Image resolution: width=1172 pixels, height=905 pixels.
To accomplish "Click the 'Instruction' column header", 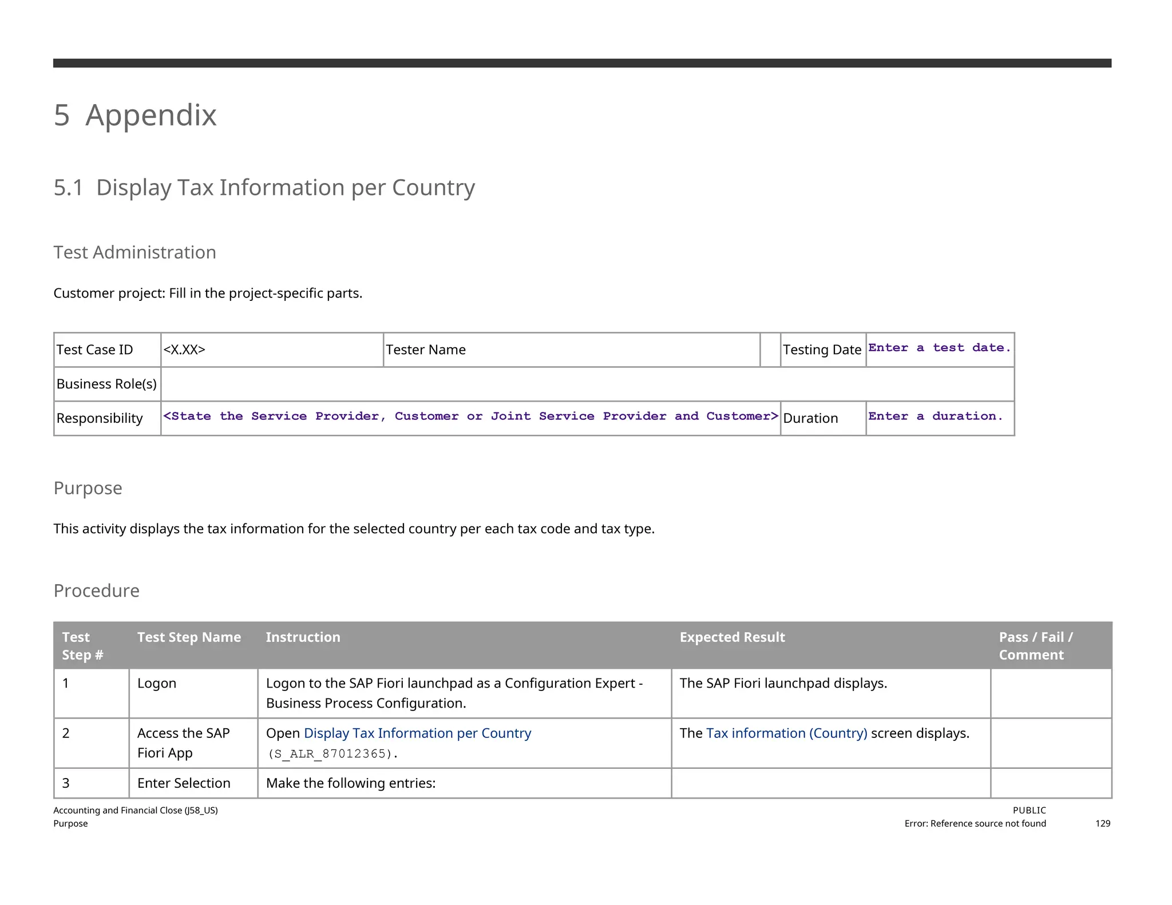I will click(x=465, y=646).
